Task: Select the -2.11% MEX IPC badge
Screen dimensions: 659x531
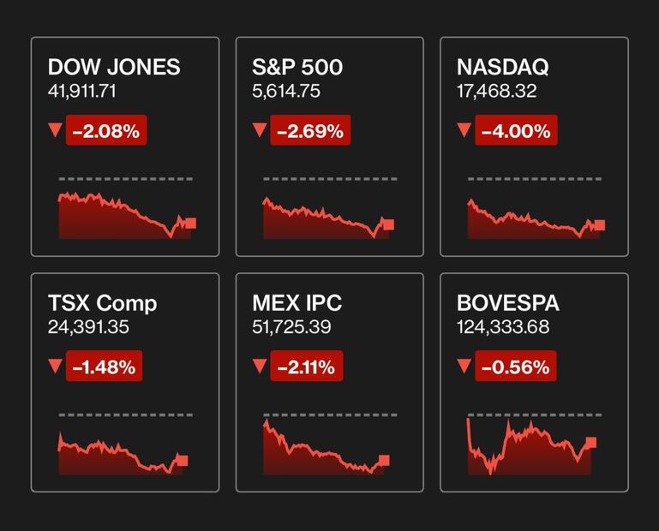Action: tap(306, 367)
